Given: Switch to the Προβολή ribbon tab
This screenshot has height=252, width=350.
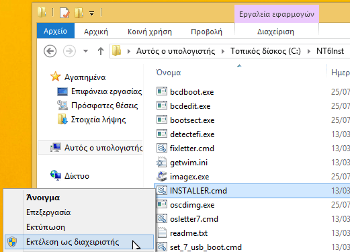Looking at the screenshot, I should (x=206, y=32).
